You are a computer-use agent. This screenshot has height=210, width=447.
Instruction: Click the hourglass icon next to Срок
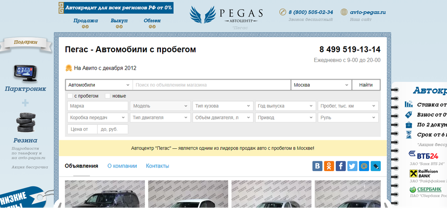(x=409, y=134)
